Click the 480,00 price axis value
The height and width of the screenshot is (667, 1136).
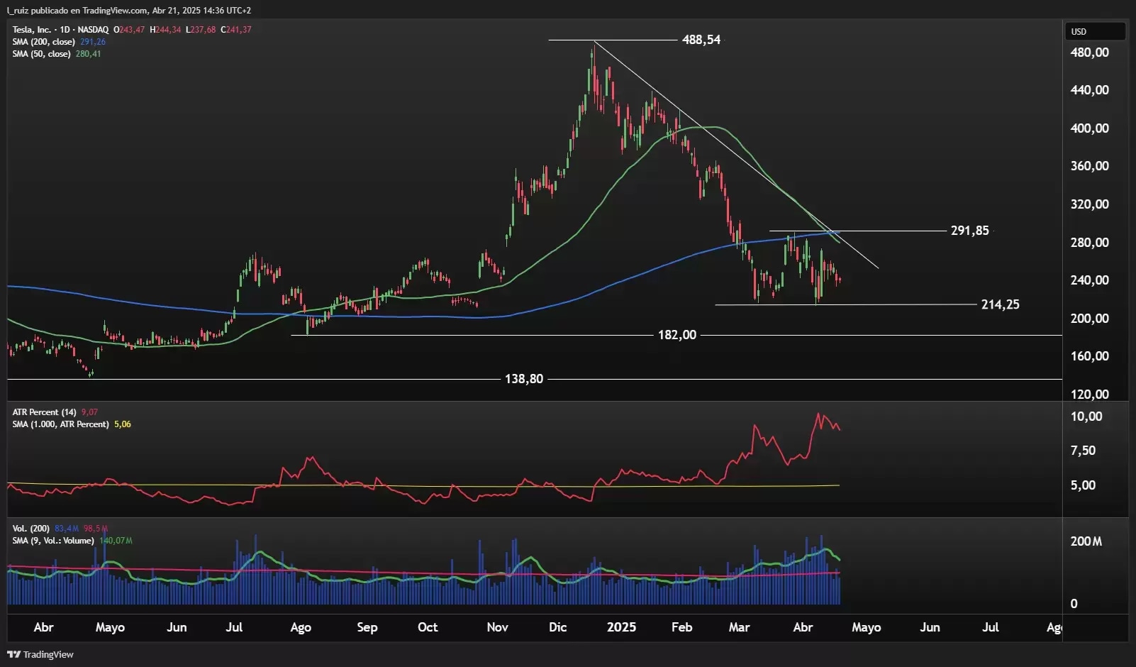tap(1090, 53)
